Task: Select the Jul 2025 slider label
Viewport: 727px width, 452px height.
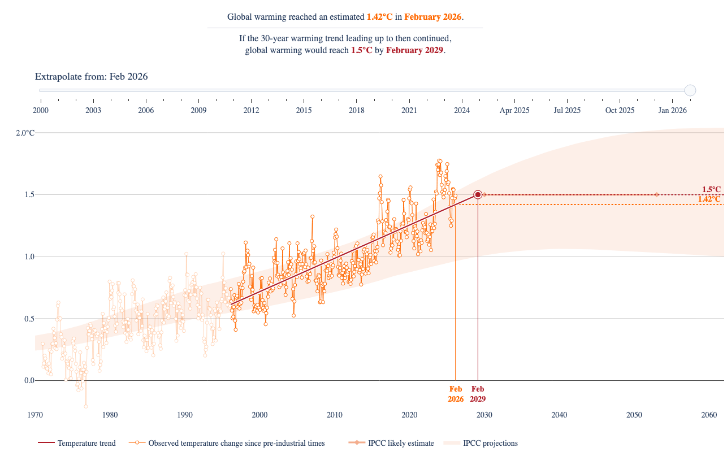Action: click(567, 110)
